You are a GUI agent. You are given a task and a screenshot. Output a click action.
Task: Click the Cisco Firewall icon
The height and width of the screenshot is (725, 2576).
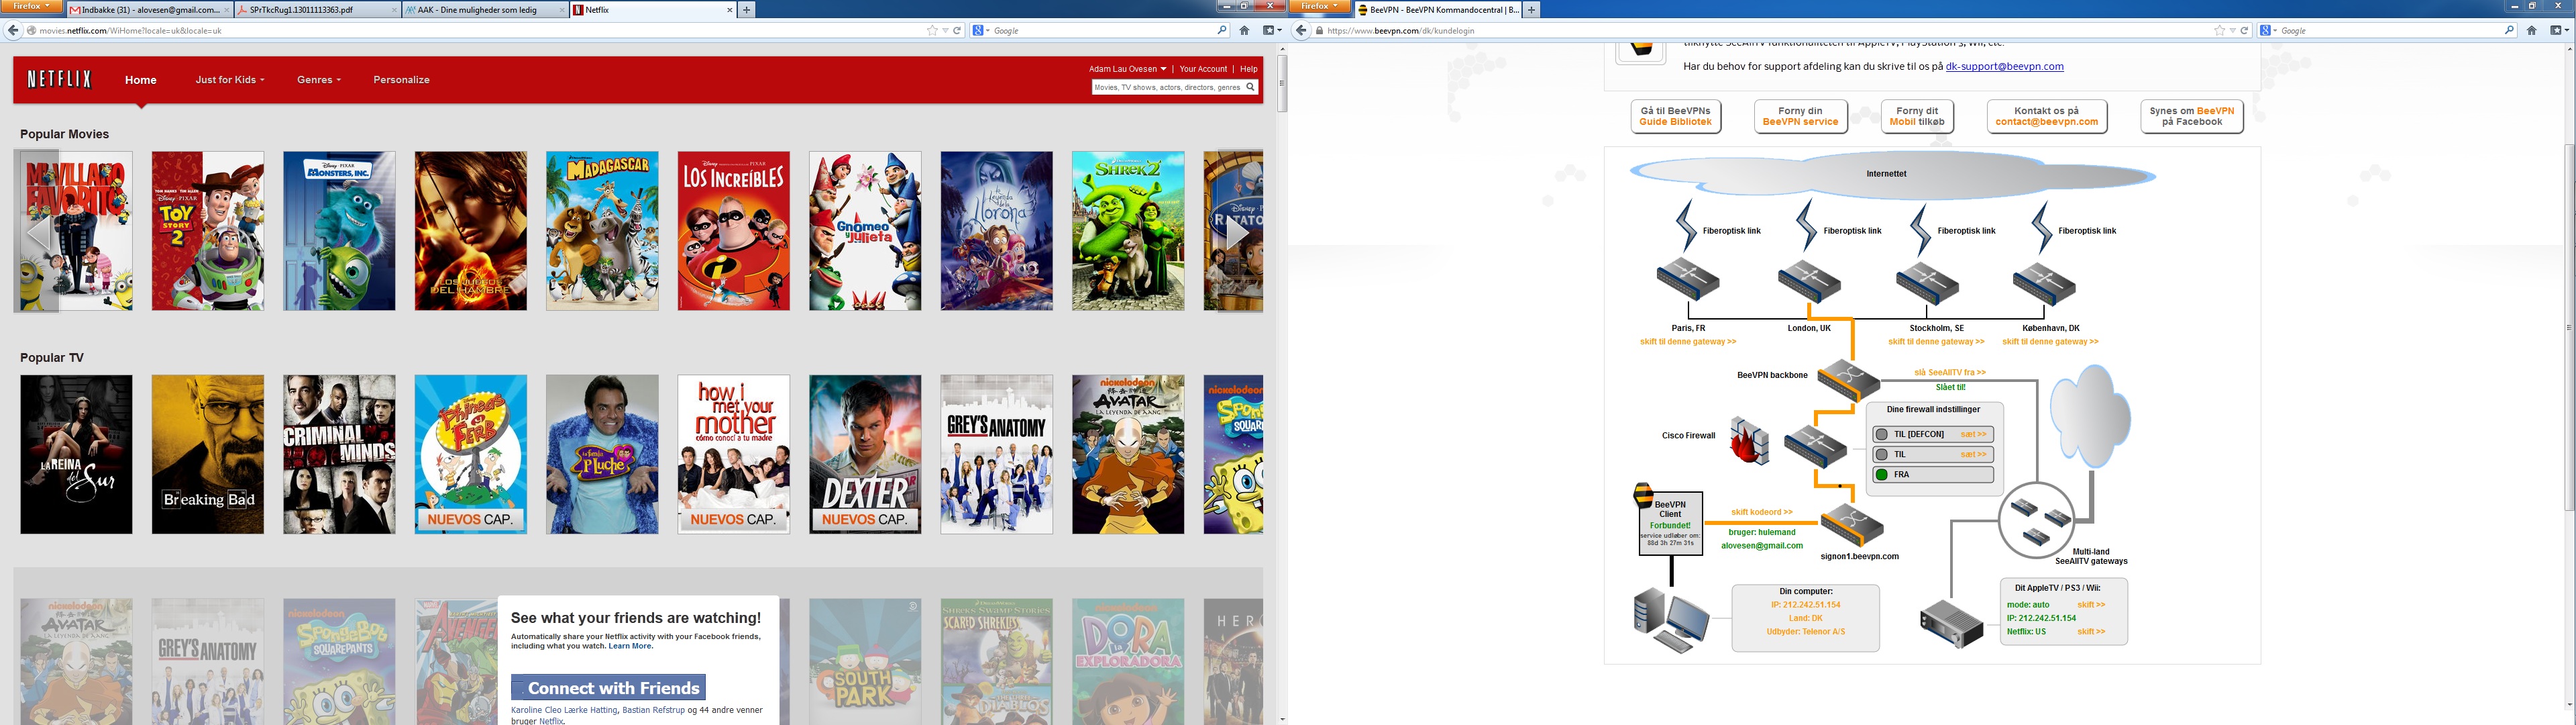click(1749, 440)
